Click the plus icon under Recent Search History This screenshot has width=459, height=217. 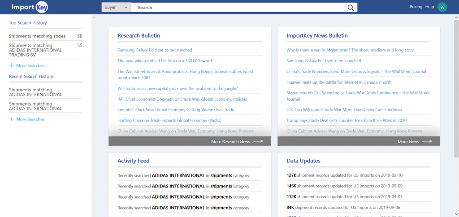(x=11, y=119)
